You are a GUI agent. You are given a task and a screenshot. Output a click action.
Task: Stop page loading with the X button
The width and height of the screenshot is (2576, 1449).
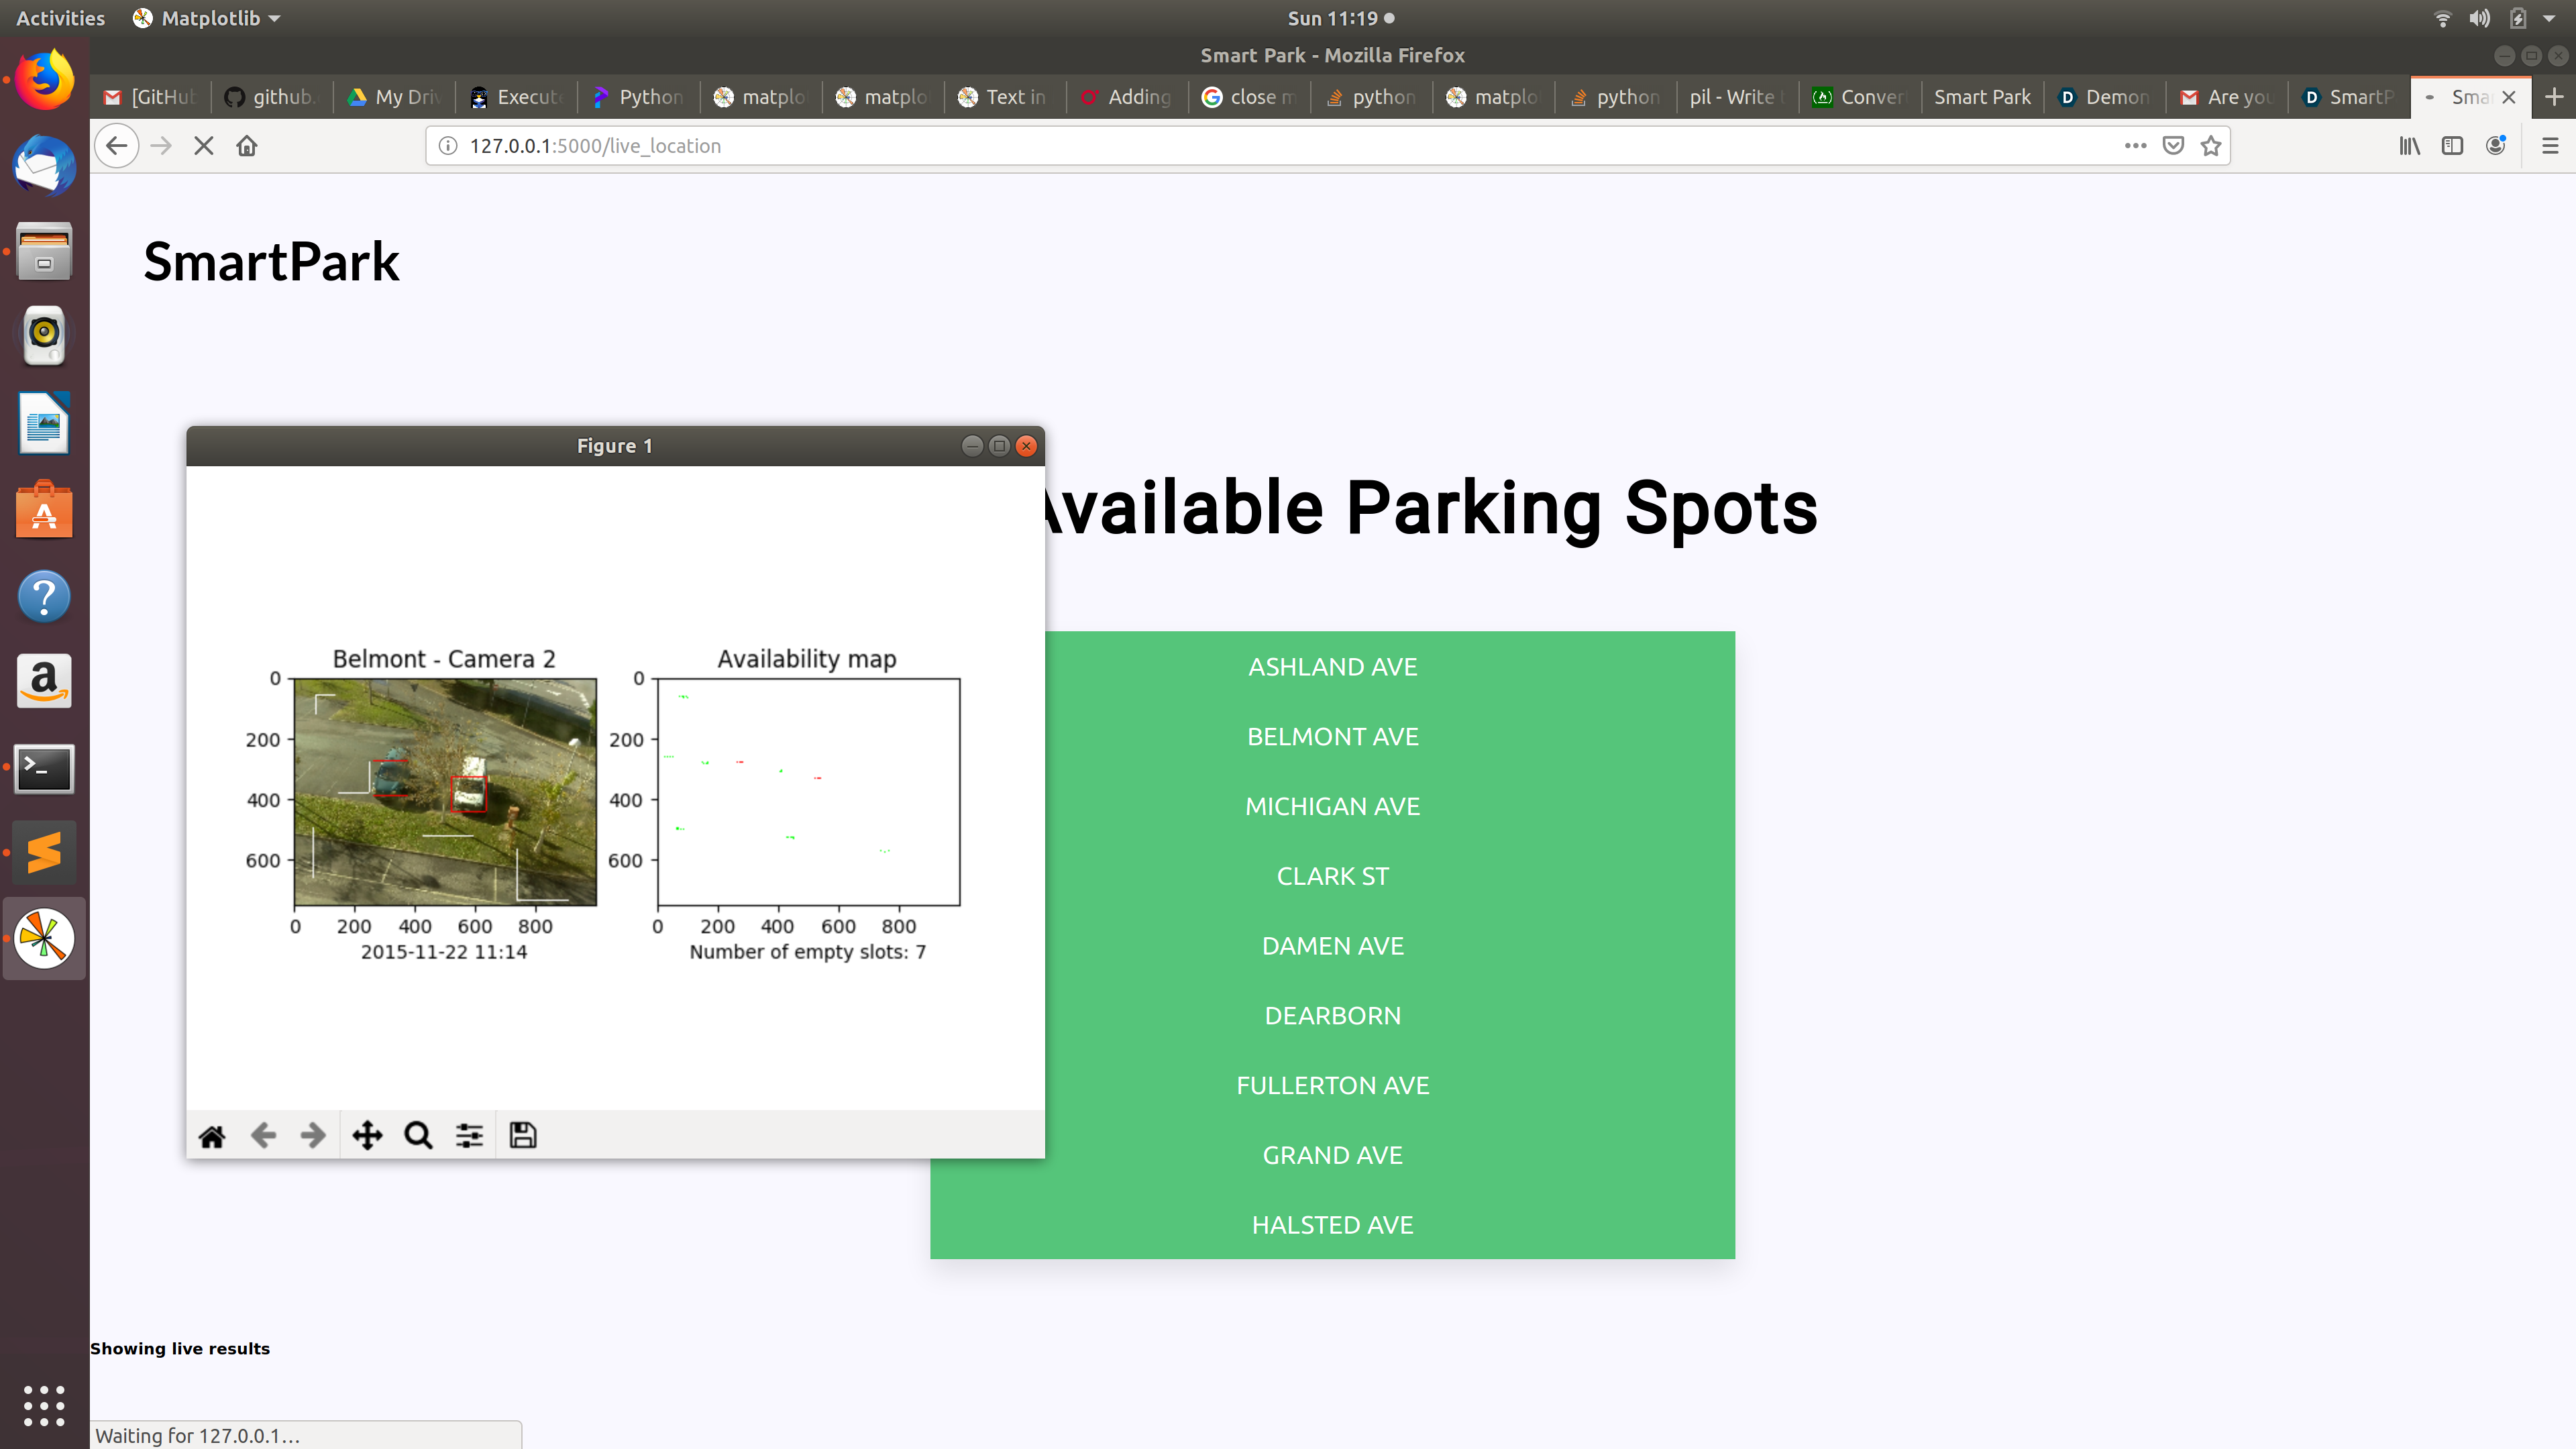click(203, 146)
